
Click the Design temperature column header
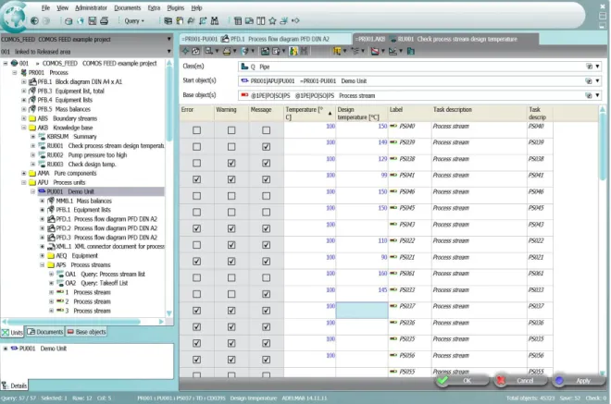point(362,114)
